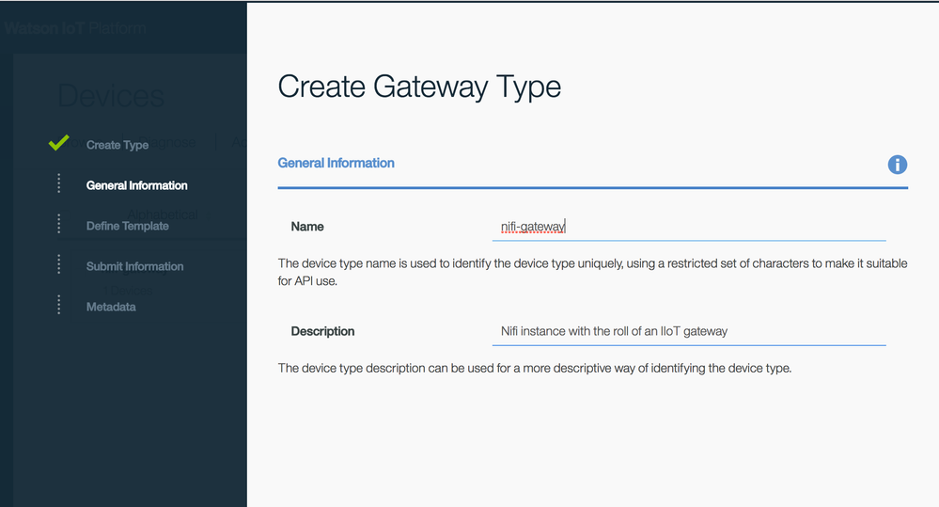The image size is (939, 507).
Task: Open the General Information step in sidebar
Action: (136, 186)
